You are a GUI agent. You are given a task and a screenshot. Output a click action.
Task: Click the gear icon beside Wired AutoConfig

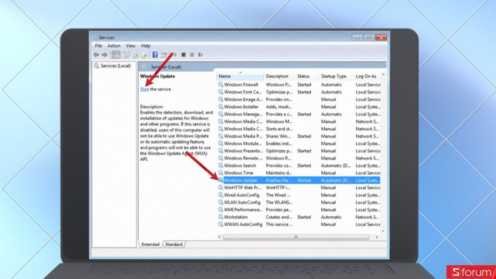click(x=221, y=195)
